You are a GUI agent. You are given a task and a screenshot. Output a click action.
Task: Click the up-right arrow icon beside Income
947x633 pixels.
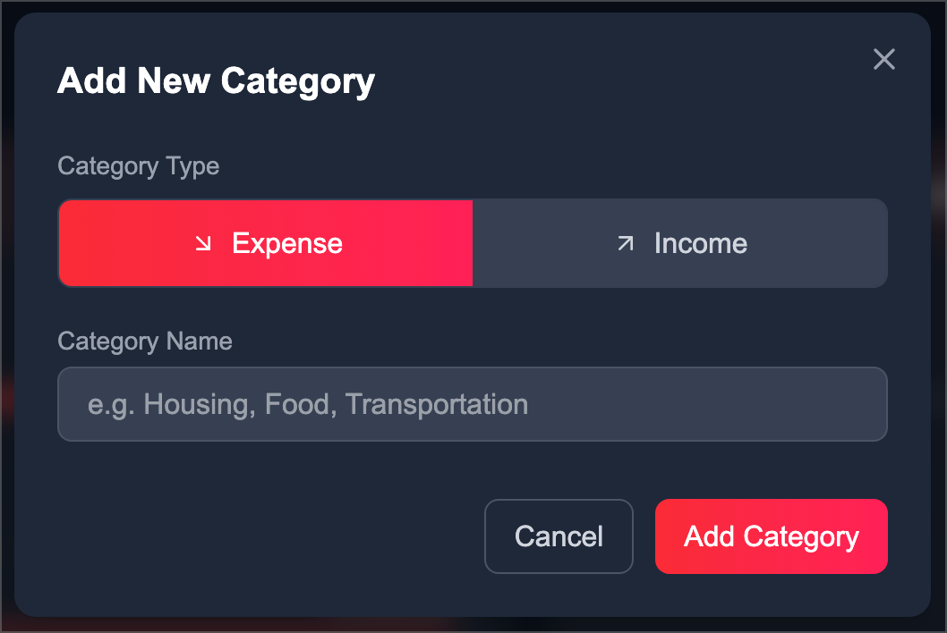626,243
